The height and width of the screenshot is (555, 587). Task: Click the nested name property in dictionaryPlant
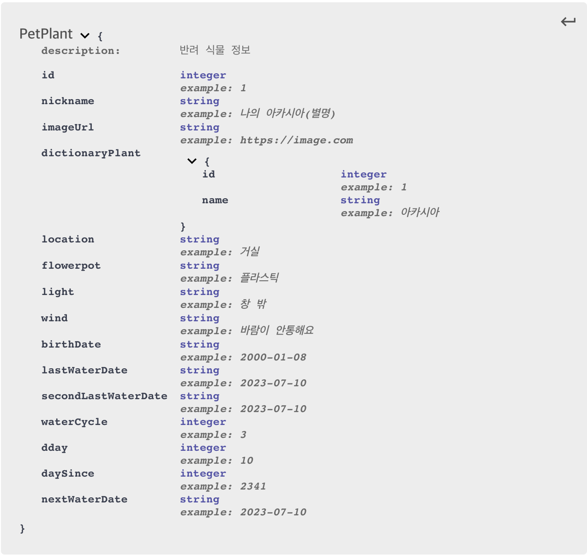pos(215,200)
